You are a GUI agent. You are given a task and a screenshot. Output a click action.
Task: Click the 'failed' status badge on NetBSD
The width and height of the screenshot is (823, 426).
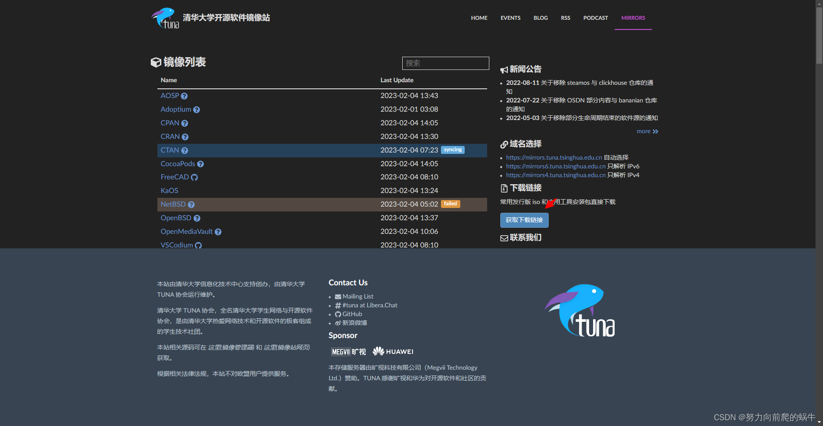click(450, 204)
